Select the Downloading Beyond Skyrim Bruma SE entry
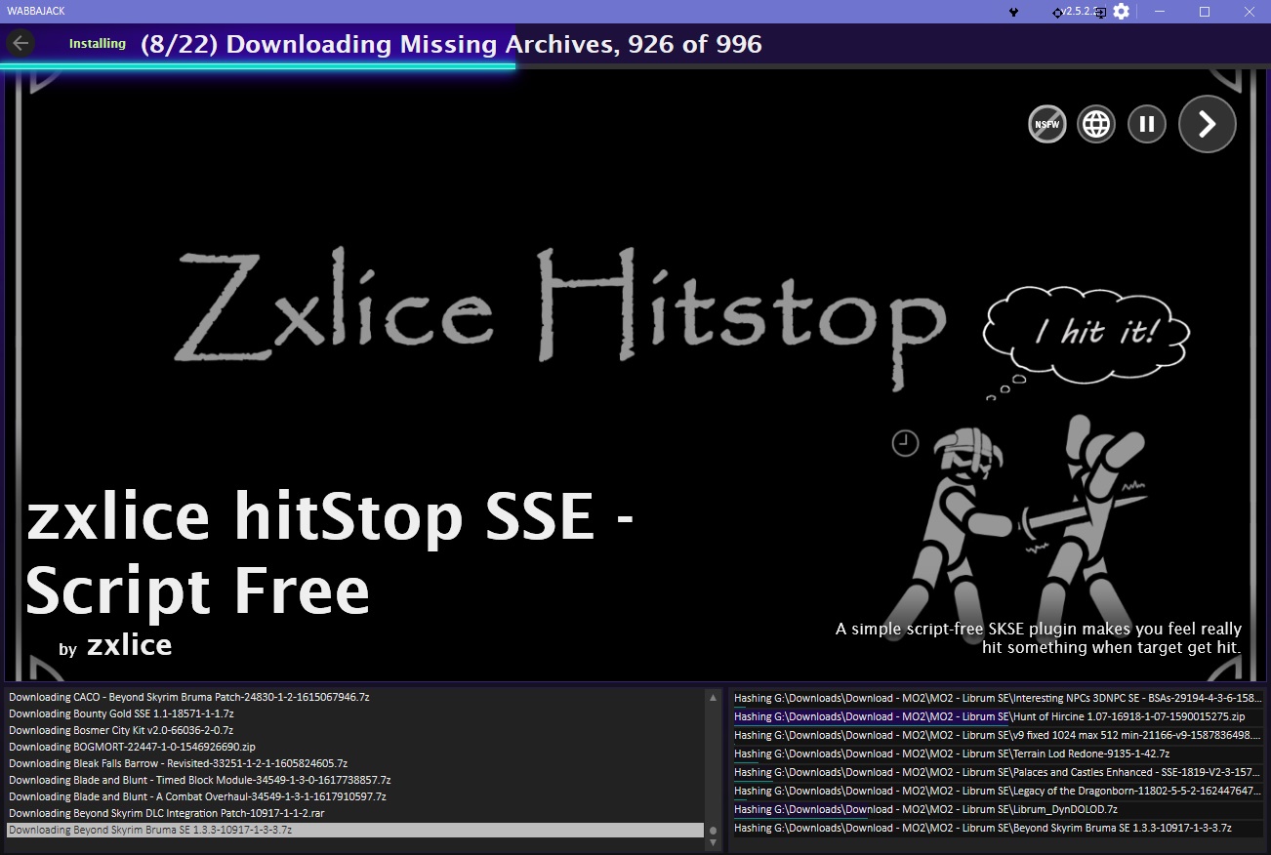1271x855 pixels. [x=355, y=830]
